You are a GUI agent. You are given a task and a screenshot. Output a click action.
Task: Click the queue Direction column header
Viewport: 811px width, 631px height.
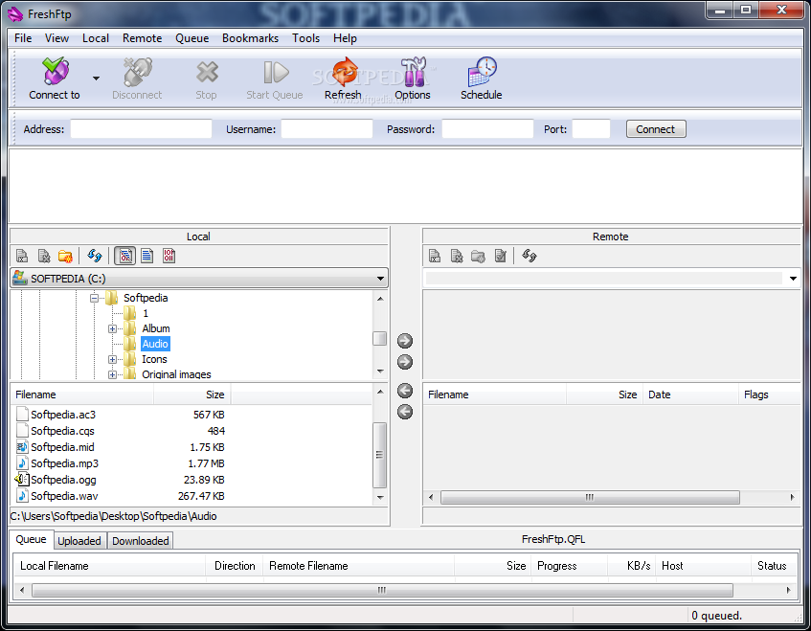click(x=235, y=566)
